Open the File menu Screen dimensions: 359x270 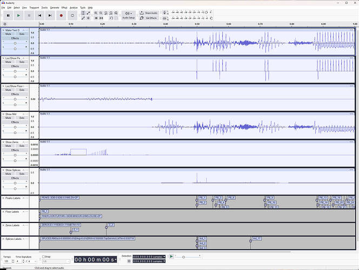(x=3, y=8)
